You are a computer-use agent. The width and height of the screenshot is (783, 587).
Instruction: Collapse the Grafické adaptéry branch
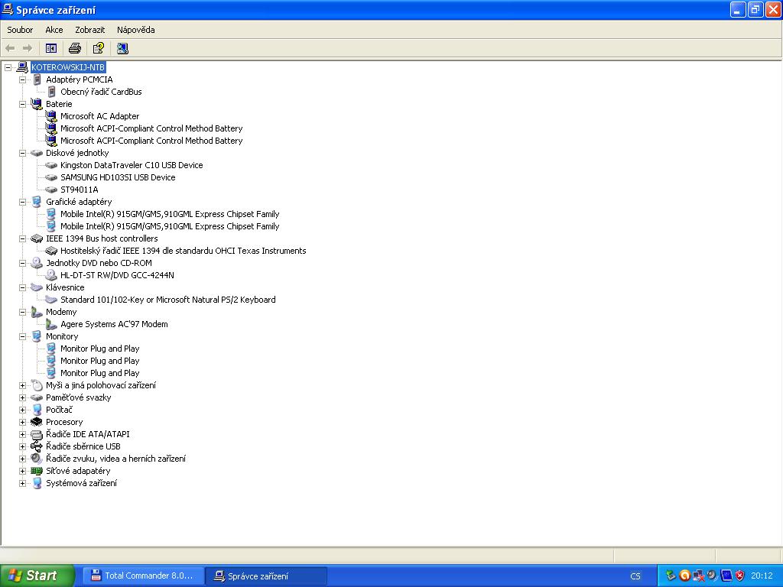(22, 202)
